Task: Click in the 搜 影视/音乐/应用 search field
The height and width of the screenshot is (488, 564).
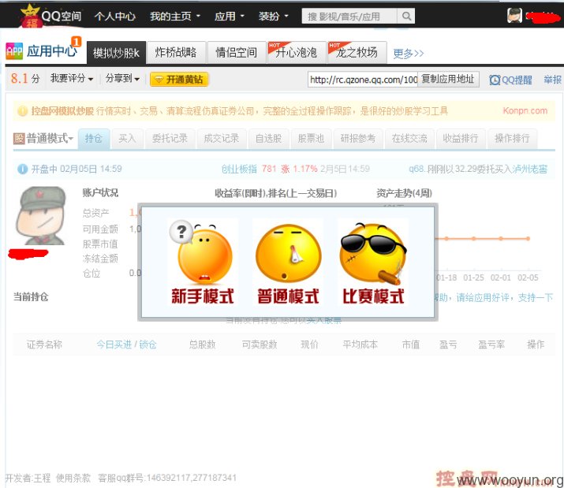Action: coord(349,17)
